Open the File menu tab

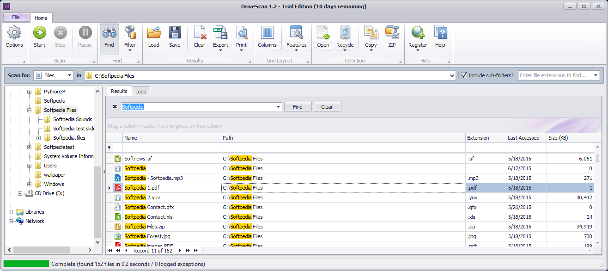[x=16, y=17]
